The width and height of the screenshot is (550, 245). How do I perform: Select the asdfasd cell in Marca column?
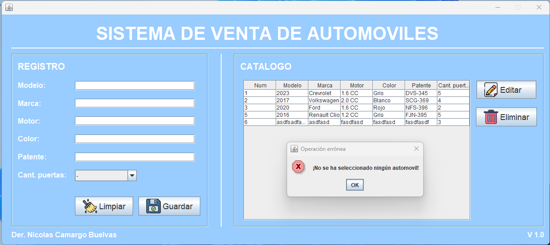(x=325, y=122)
